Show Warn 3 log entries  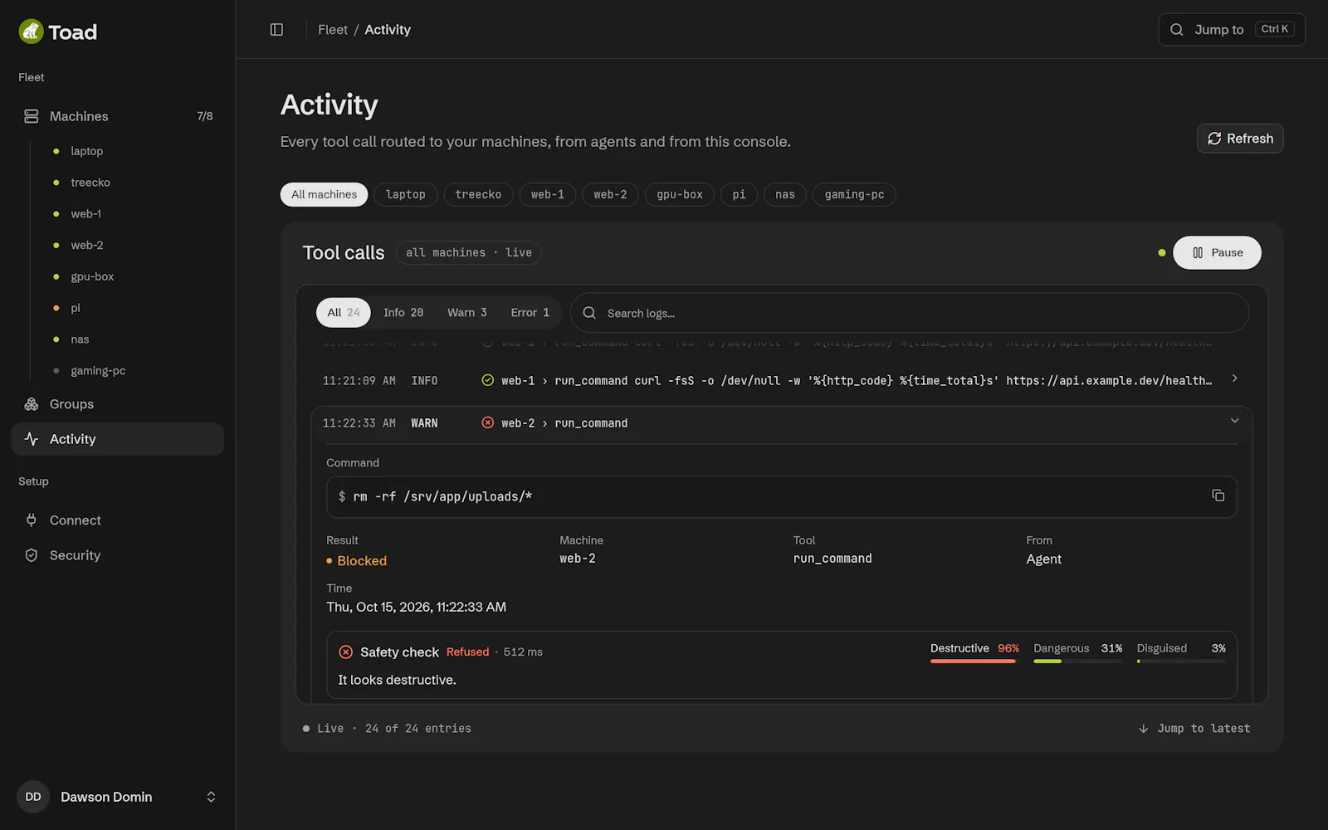(x=467, y=313)
